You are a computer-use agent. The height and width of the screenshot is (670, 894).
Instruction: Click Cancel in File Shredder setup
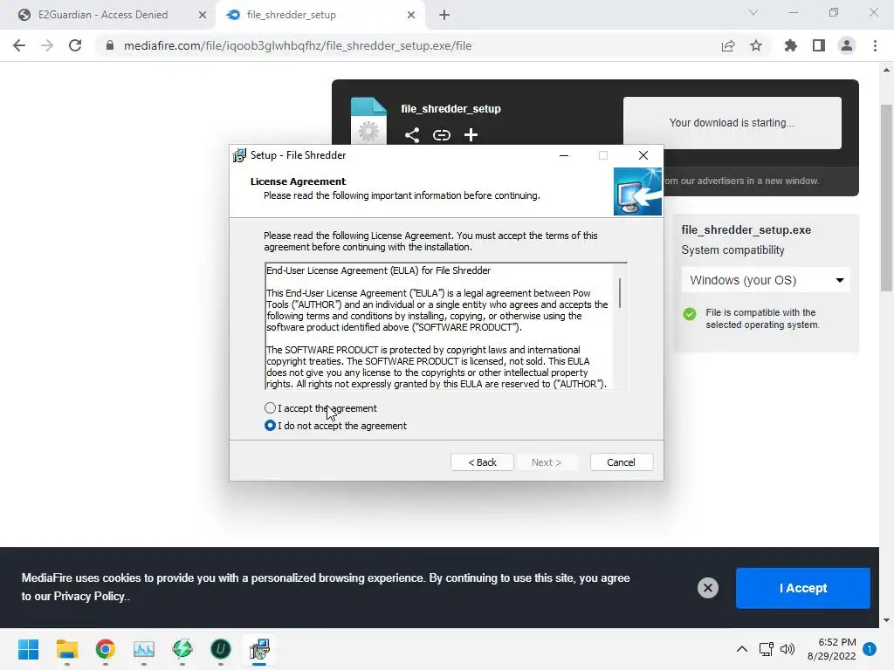click(x=621, y=462)
